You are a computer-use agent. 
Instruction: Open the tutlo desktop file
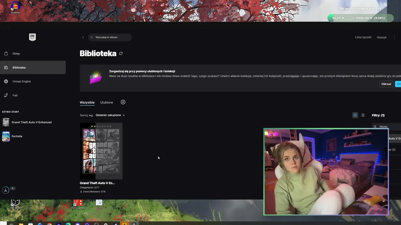pos(99,204)
